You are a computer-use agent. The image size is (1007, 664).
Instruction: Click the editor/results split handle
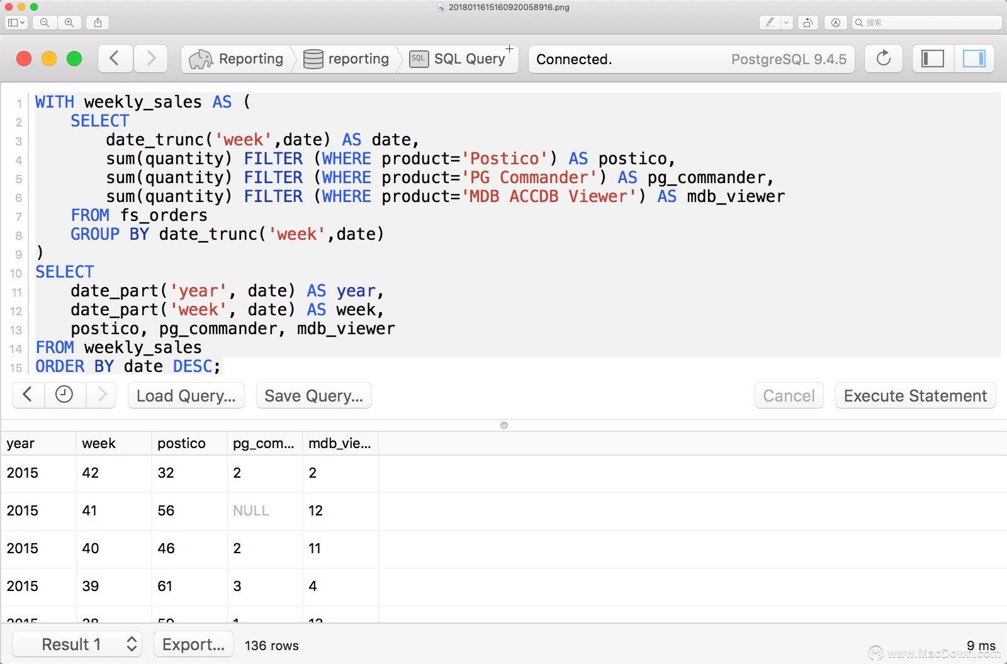tap(503, 425)
